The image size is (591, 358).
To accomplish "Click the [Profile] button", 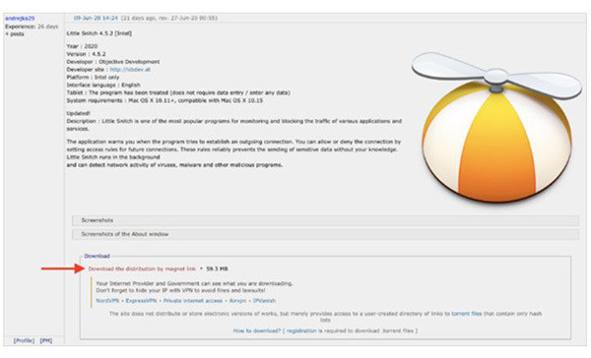I will point(24,340).
